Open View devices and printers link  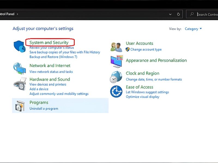pyautogui.click(x=48, y=84)
